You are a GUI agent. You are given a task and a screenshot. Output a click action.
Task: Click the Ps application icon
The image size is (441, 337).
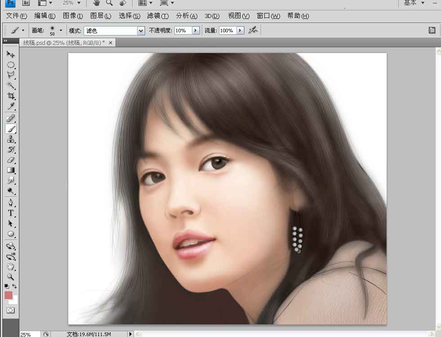point(10,3)
